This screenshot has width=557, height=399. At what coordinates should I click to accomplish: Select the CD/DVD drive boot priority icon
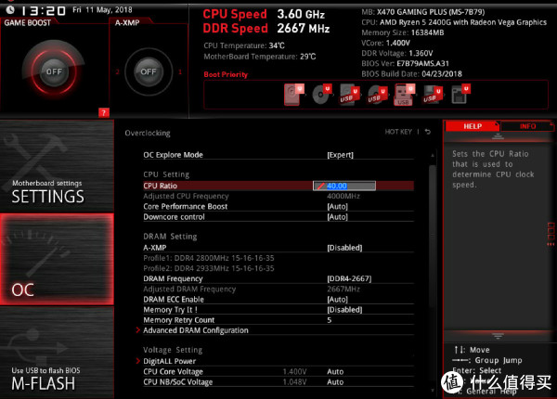321,95
